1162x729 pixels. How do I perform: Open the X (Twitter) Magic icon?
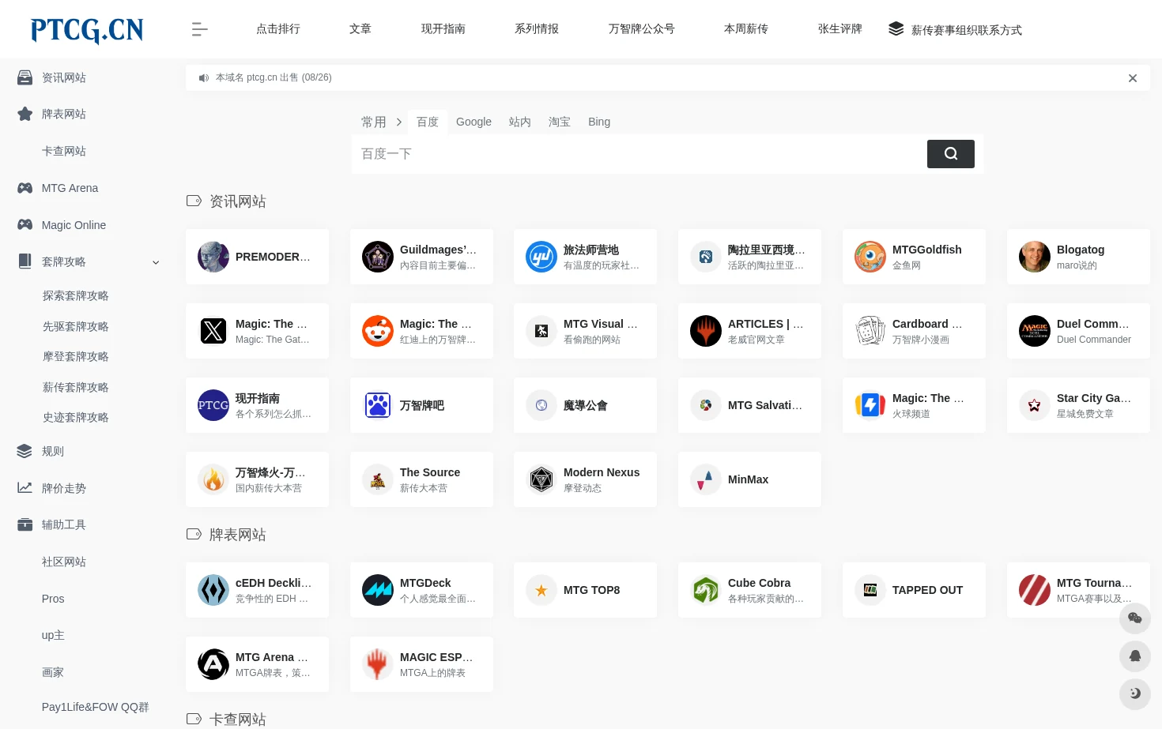pyautogui.click(x=213, y=331)
